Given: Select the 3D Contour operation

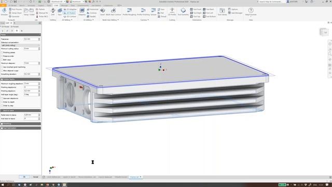Looking at the screenshot, I should [x=92, y=13].
